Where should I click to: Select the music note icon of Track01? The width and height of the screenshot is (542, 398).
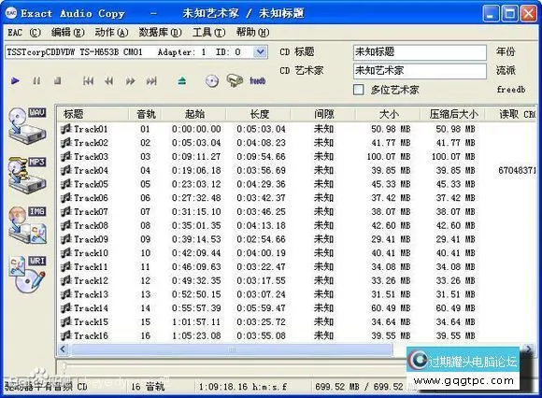pos(65,129)
